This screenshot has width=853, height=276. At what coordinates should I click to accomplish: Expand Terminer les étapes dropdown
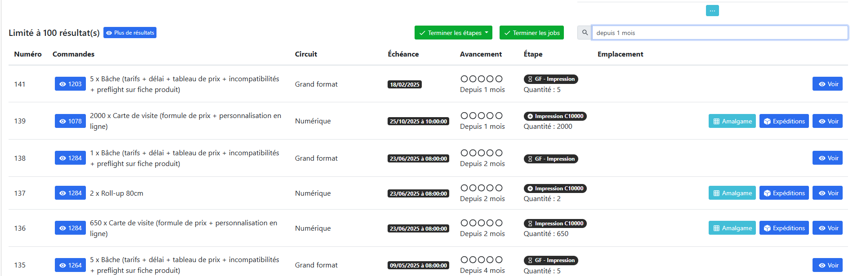(x=453, y=33)
